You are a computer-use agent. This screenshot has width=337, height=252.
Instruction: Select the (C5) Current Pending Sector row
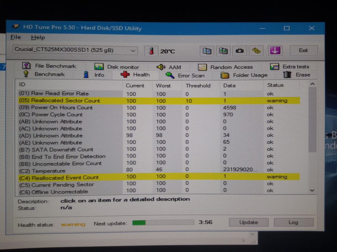pos(159,184)
